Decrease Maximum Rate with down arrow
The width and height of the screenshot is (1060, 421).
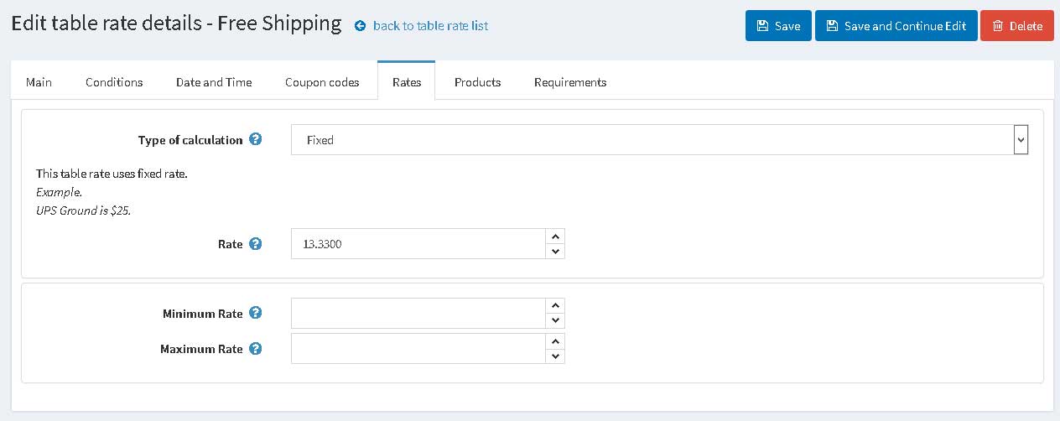pyautogui.click(x=555, y=356)
